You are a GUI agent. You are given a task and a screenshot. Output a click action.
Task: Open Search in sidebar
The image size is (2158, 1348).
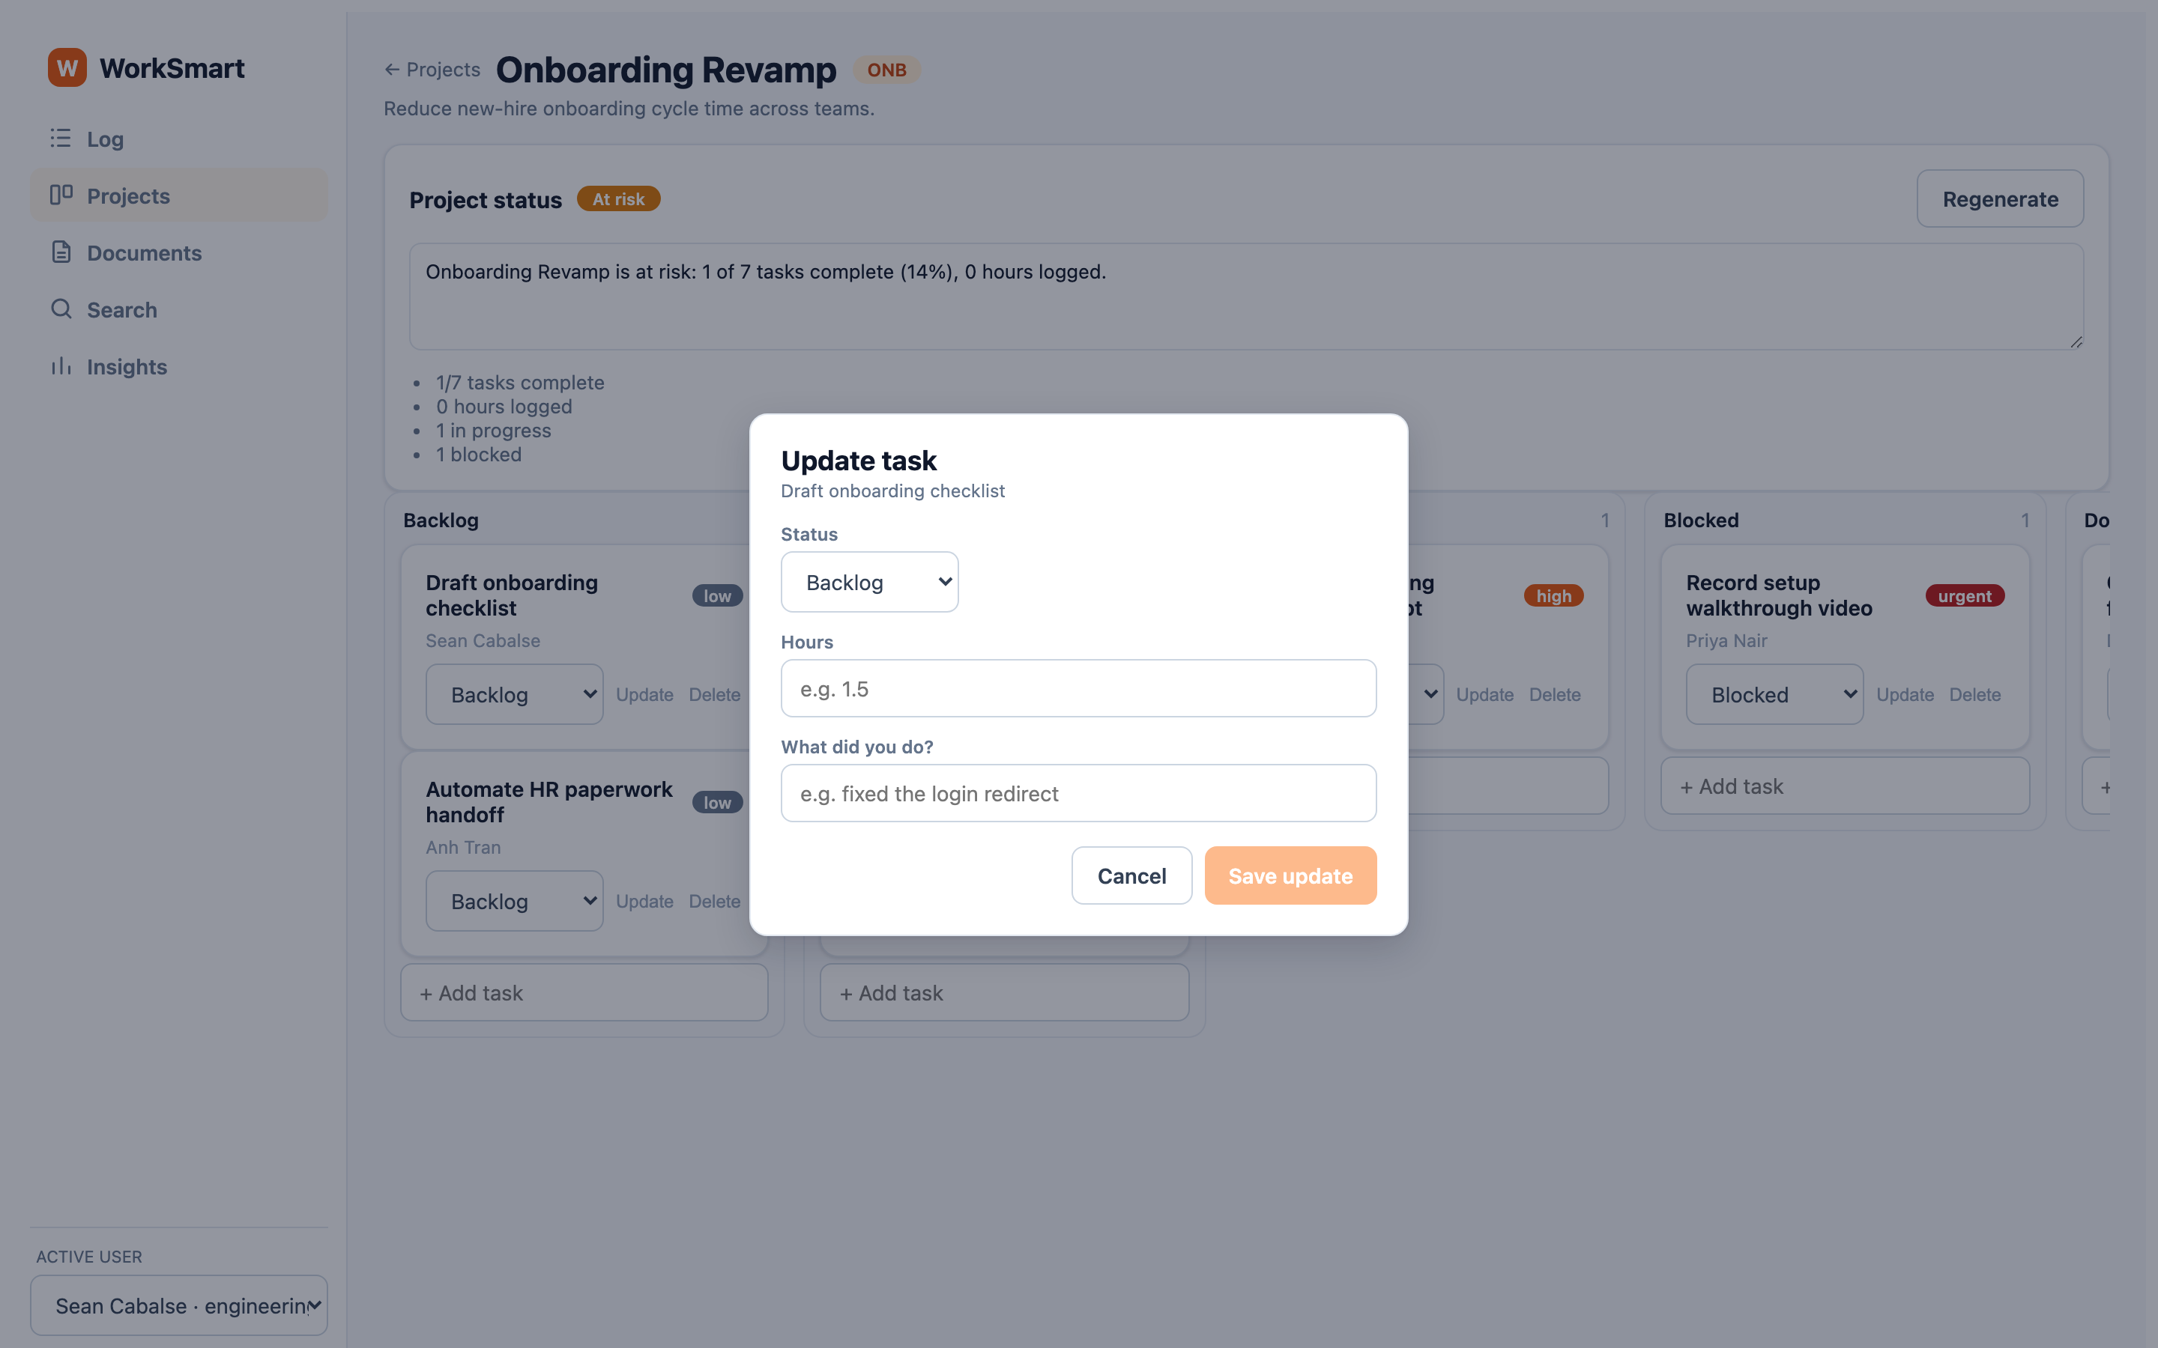179,309
